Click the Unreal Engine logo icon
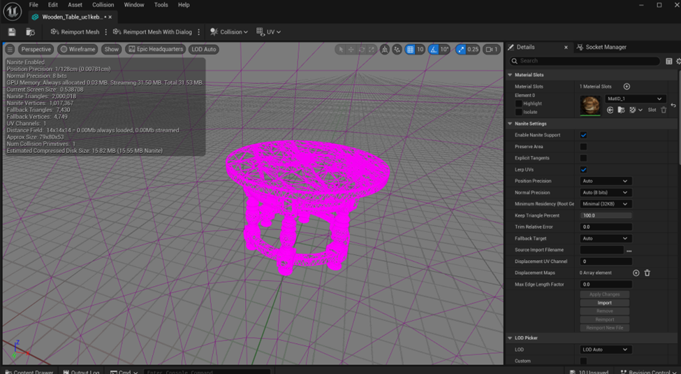Screen dimensions: 681x374 (12, 11)
